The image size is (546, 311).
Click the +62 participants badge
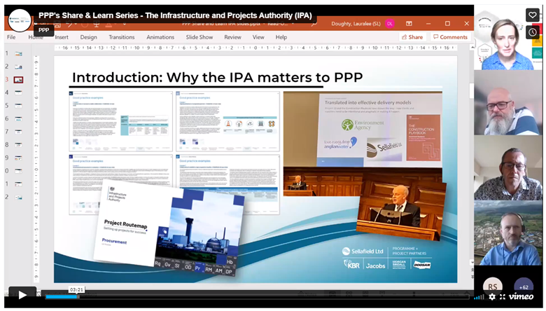pyautogui.click(x=524, y=286)
